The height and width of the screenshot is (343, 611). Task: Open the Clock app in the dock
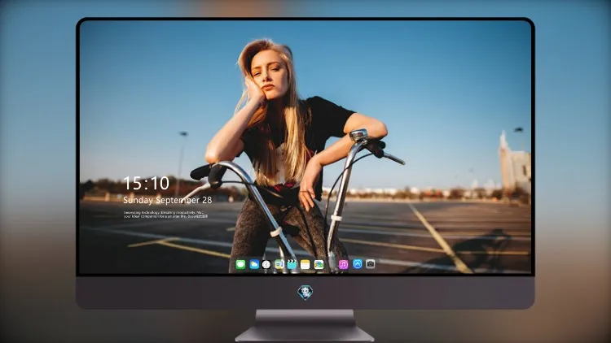pos(266,264)
